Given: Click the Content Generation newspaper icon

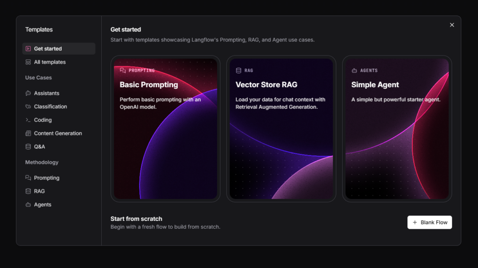Looking at the screenshot, I should point(28,134).
